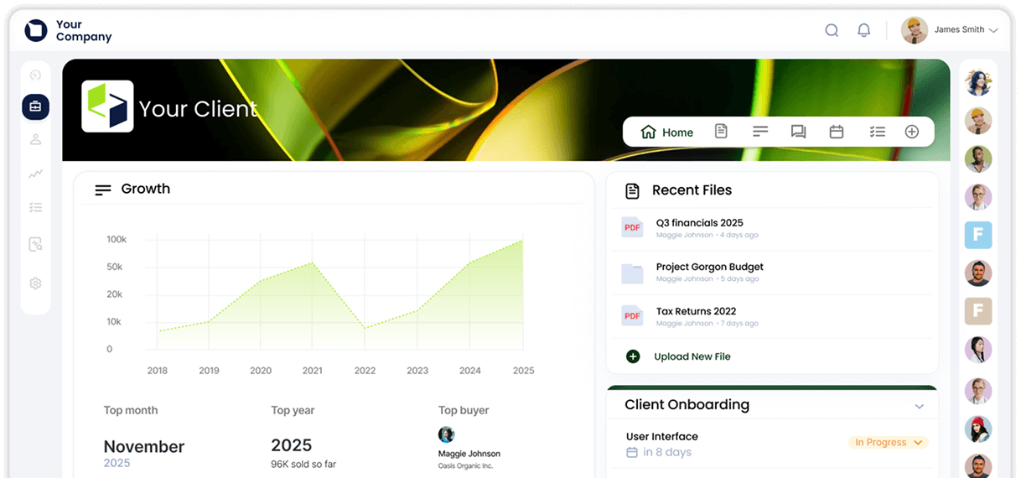Open the trend line analytics sidebar icon
1021x478 pixels.
tap(35, 174)
